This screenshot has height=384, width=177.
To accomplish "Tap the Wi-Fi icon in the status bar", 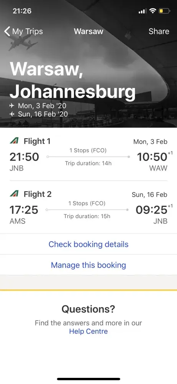I will pyautogui.click(x=153, y=11).
